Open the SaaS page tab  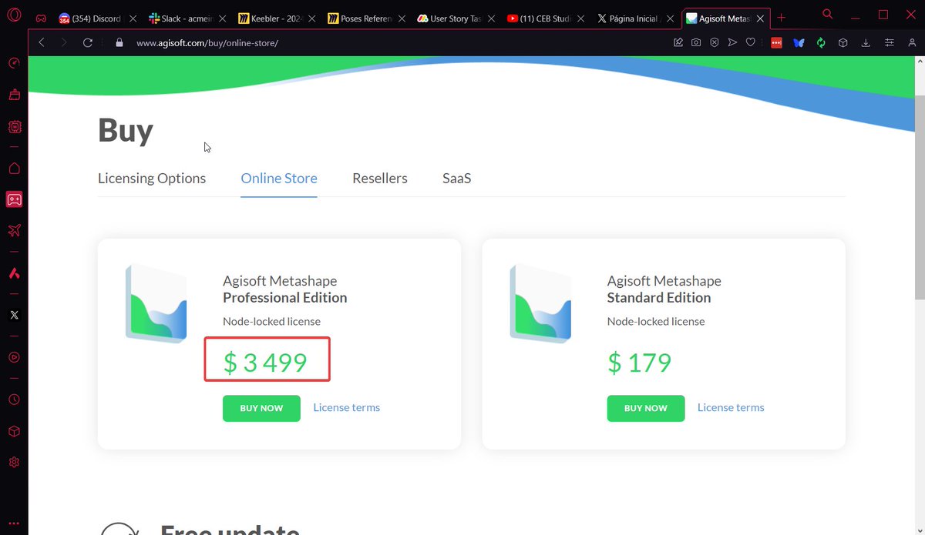pyautogui.click(x=456, y=179)
